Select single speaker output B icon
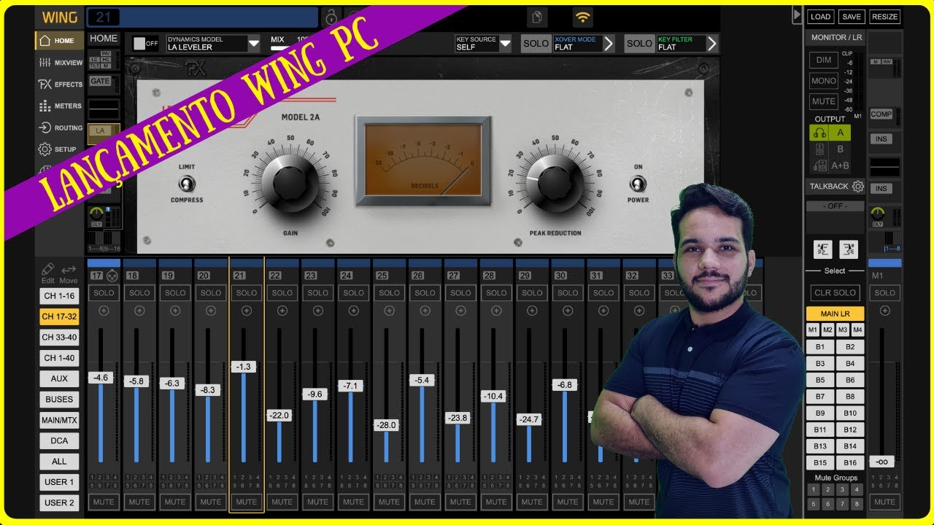The height and width of the screenshot is (525, 934). click(819, 149)
